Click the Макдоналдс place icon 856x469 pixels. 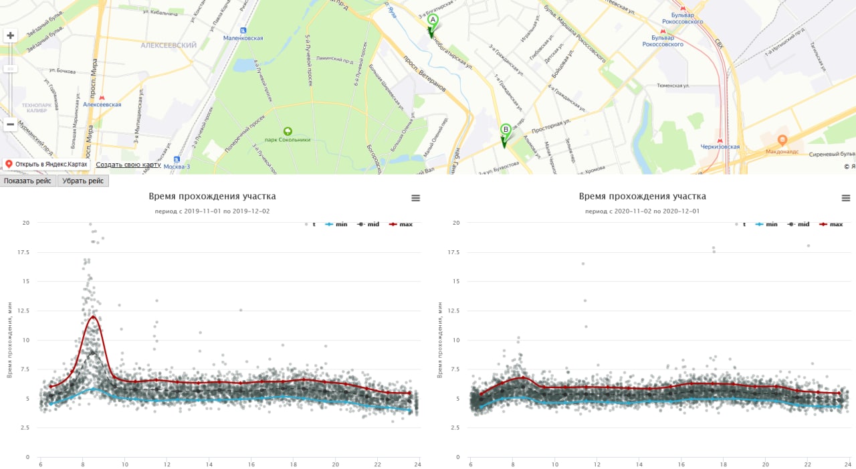click(x=782, y=140)
